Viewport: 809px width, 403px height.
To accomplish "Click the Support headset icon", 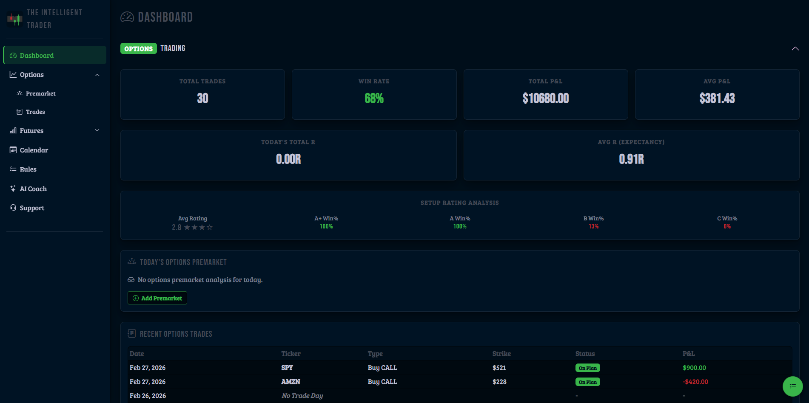I will pyautogui.click(x=13, y=208).
